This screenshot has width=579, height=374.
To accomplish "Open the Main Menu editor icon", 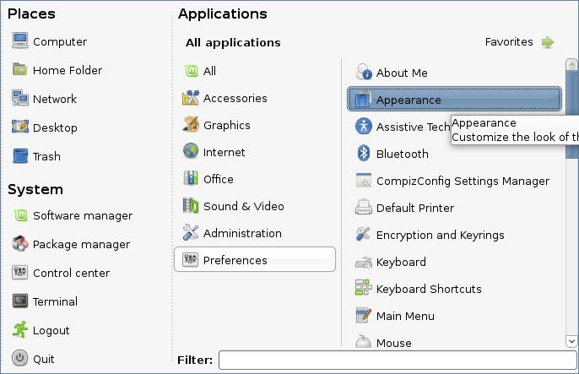I will (x=363, y=315).
